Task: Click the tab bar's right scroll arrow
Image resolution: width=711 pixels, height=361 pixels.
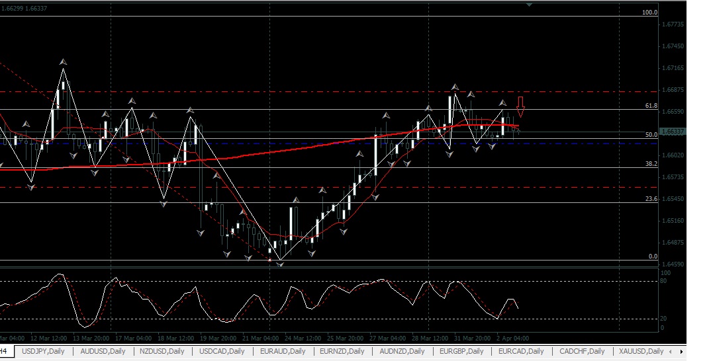Action: (681, 352)
